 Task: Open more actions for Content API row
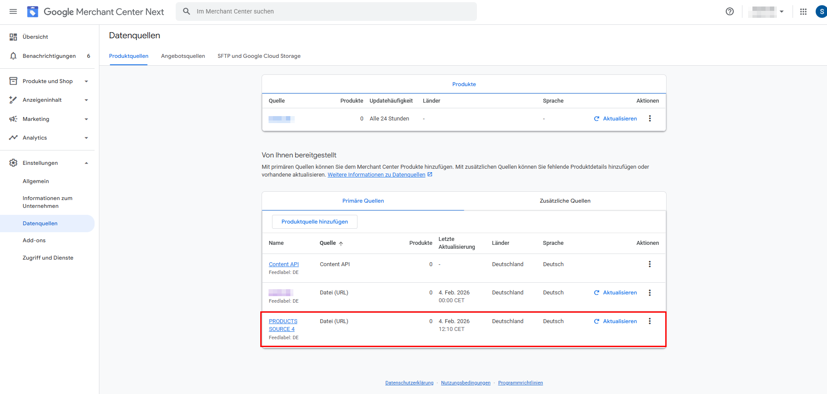650,264
